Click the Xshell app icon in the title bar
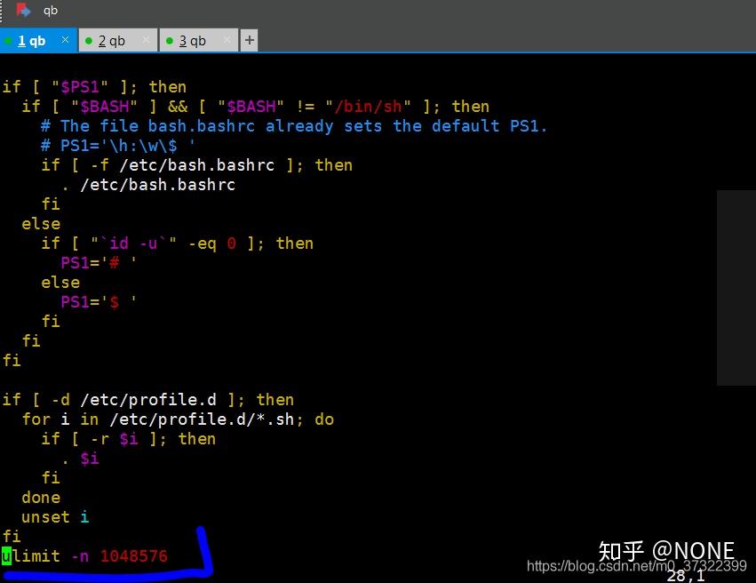This screenshot has width=756, height=583. point(23,10)
